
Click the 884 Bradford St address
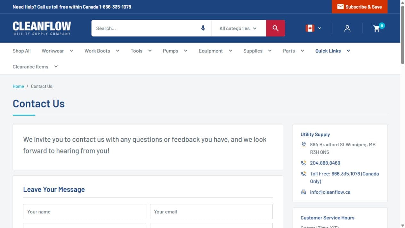[x=343, y=148]
